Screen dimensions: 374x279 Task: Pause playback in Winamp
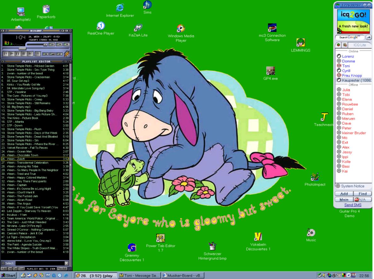coord(18,54)
